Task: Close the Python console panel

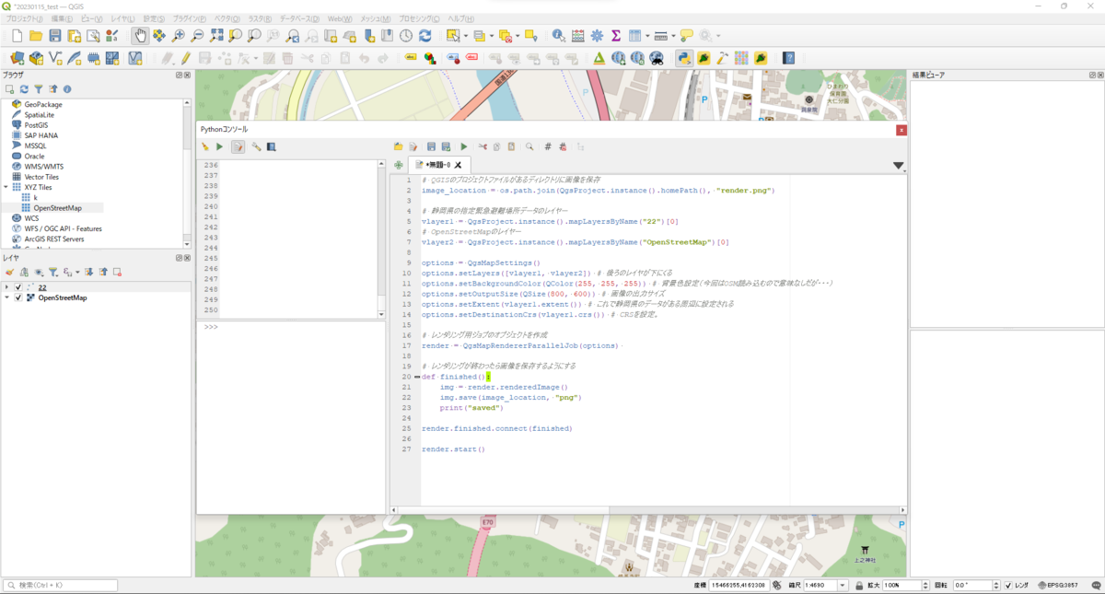Action: (901, 130)
